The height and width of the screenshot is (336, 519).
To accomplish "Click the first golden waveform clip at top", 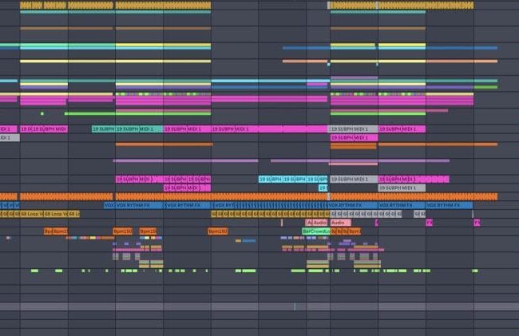I will [43, 5].
